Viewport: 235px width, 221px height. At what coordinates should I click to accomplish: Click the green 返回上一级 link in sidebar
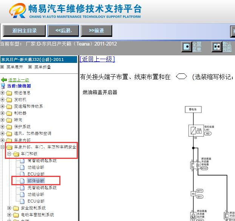coord(19,80)
